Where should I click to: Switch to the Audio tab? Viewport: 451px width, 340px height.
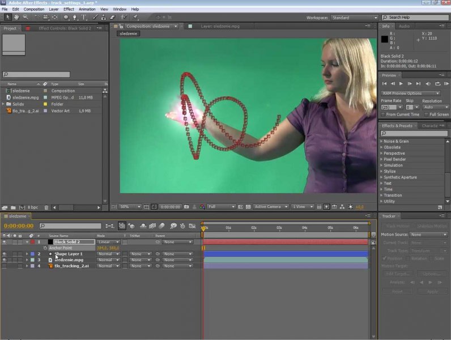click(x=404, y=26)
